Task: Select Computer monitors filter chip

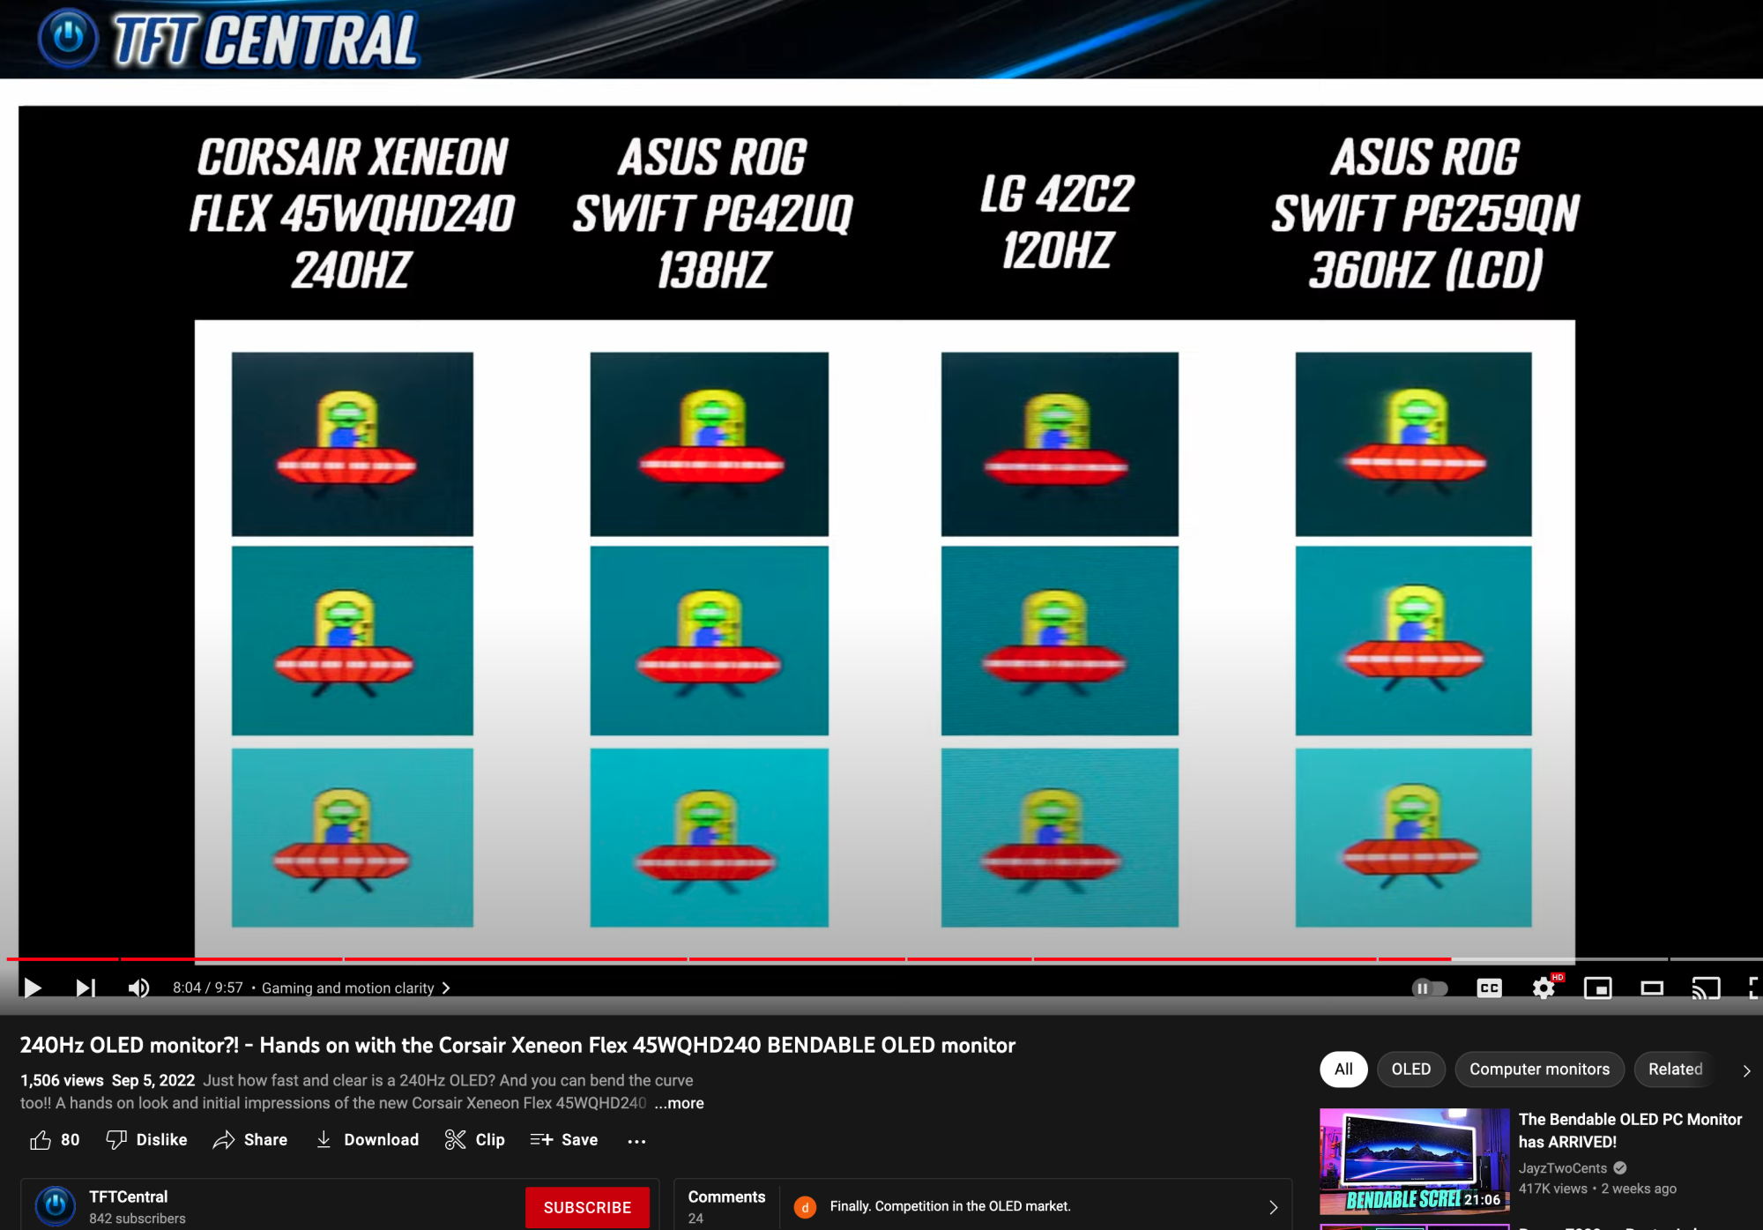Action: [1539, 1069]
